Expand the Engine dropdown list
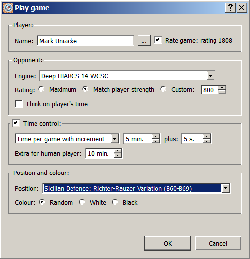 (210, 76)
